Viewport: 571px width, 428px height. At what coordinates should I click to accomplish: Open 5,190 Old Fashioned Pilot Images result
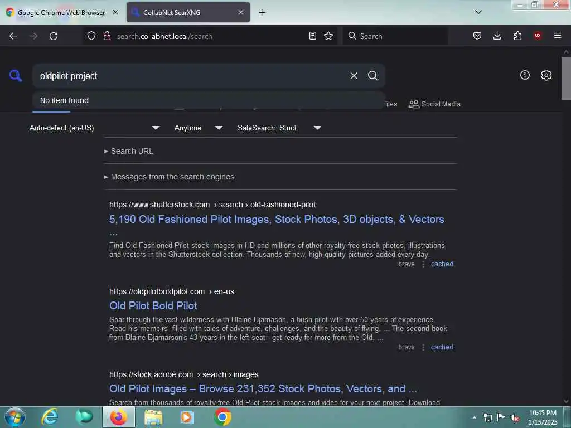[277, 220]
